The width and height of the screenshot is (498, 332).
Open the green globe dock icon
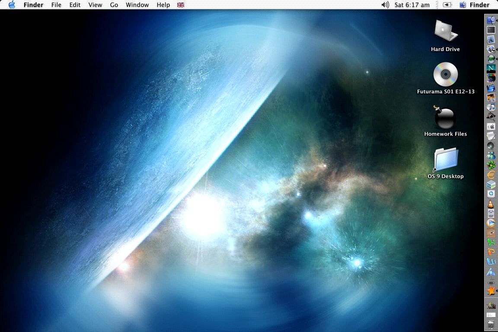491,59
